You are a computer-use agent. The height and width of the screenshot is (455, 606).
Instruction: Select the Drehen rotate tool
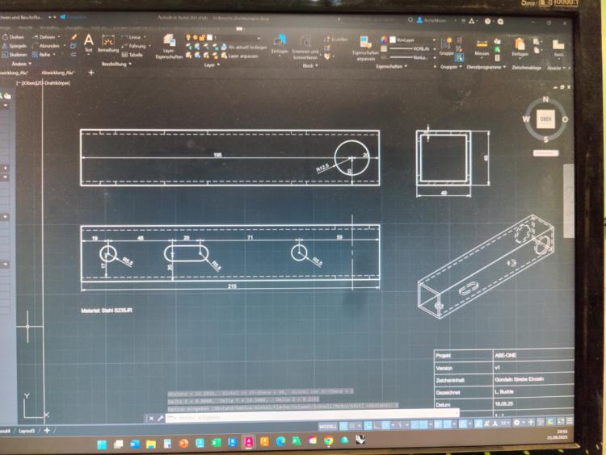15,37
